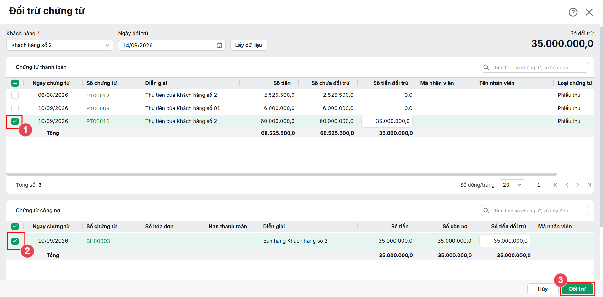
Task: Go to previous page arrow
Action: (567, 185)
